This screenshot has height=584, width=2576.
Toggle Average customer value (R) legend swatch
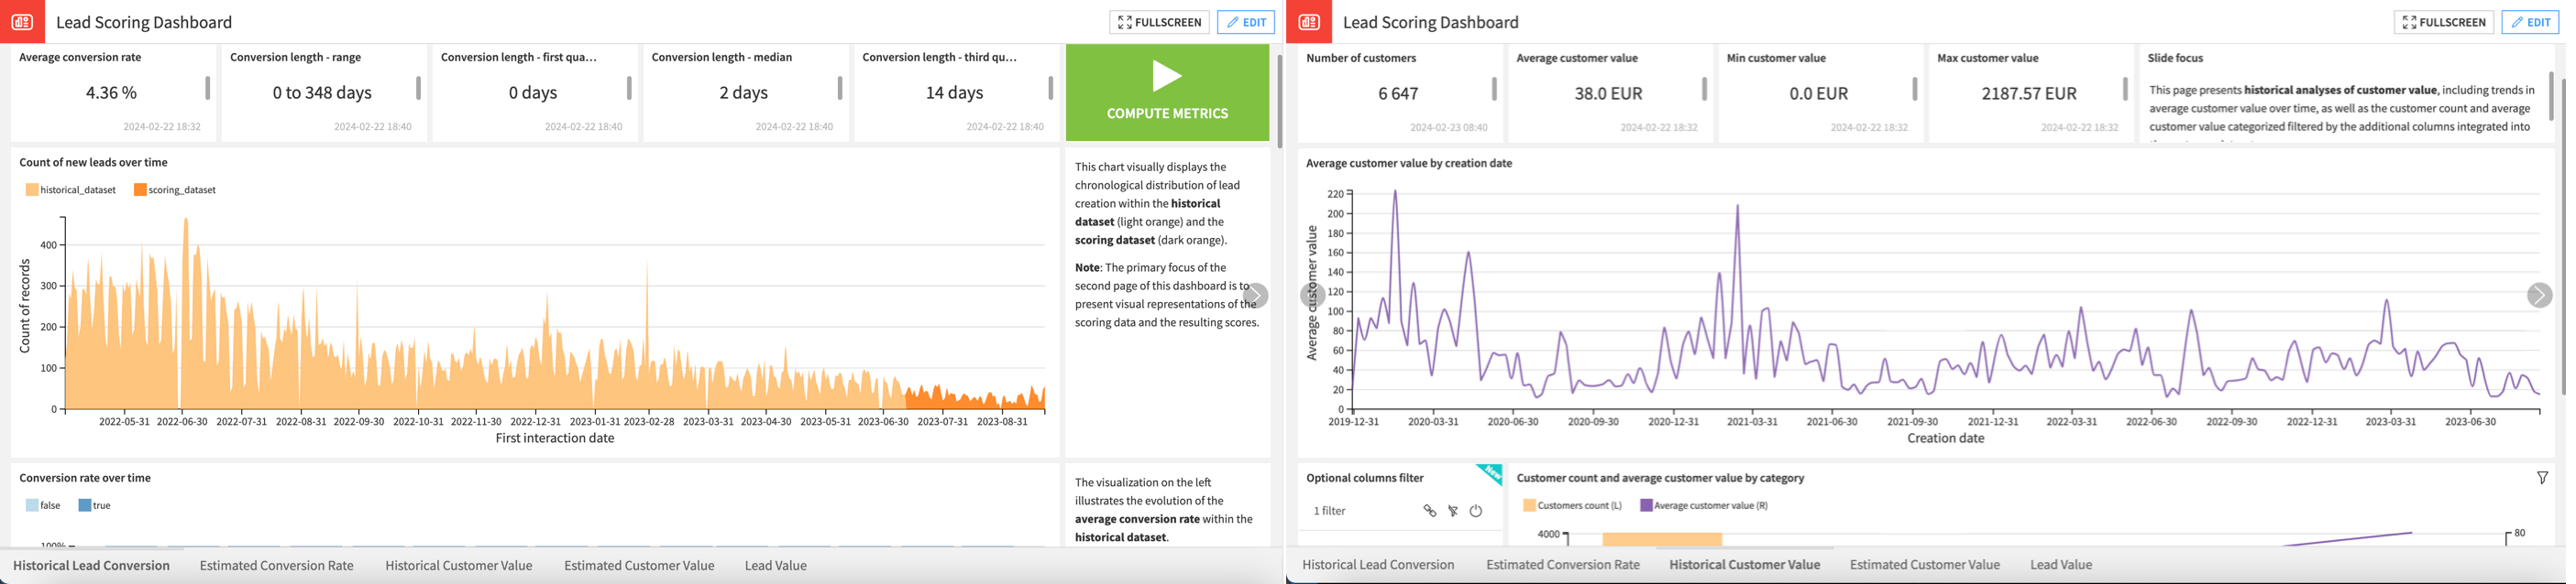[1646, 505]
